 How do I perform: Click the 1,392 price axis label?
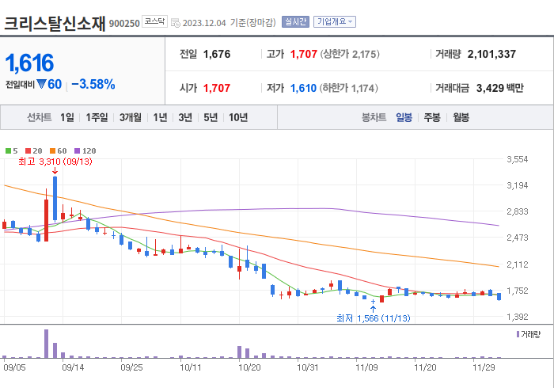518,317
